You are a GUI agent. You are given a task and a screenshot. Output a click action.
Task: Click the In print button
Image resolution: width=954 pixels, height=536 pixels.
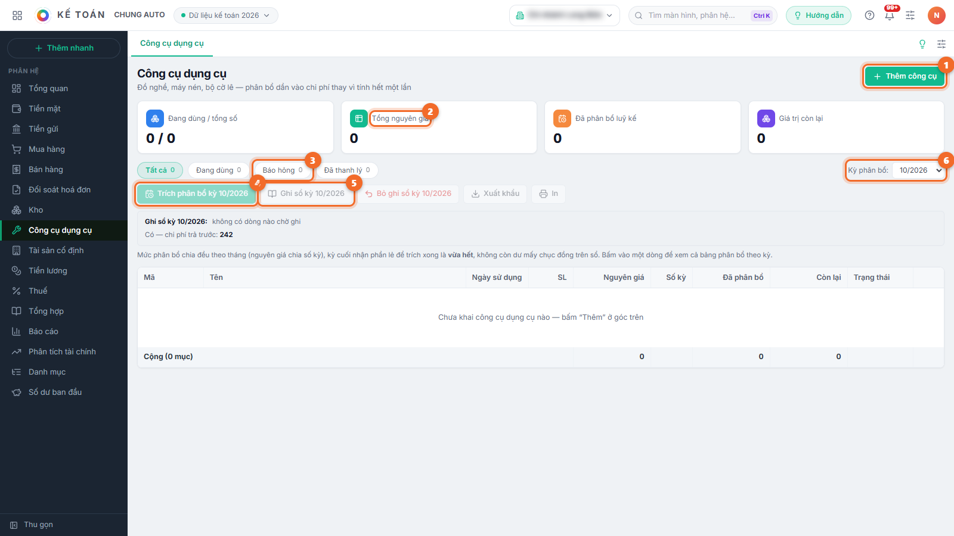tap(549, 194)
